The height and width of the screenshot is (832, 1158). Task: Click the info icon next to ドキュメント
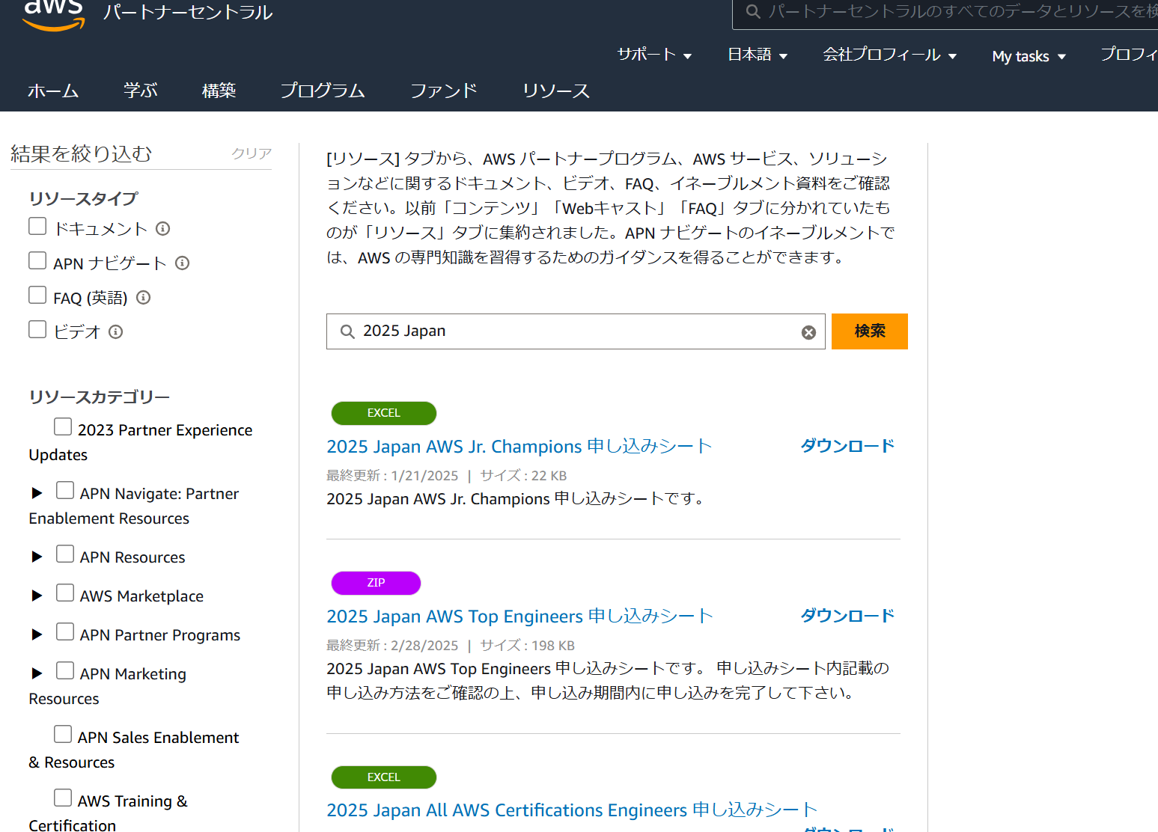pos(163,228)
